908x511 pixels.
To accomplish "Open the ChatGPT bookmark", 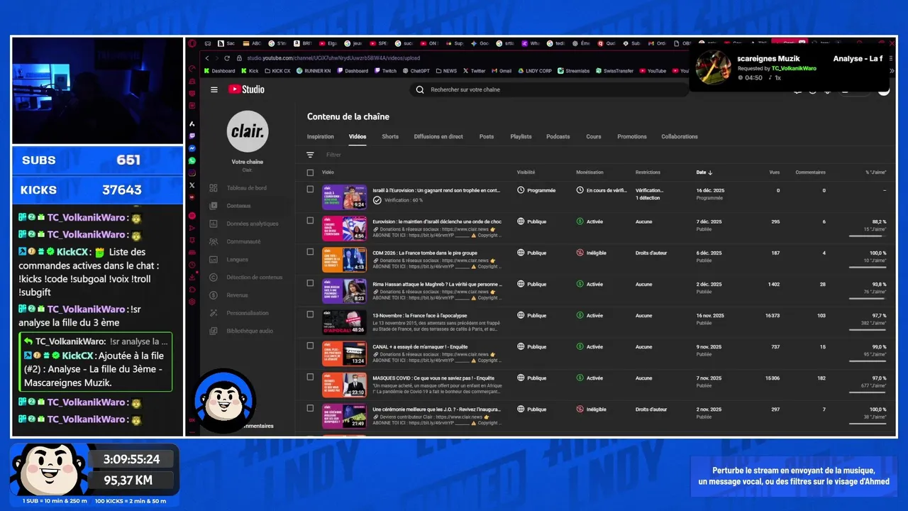I will (416, 71).
